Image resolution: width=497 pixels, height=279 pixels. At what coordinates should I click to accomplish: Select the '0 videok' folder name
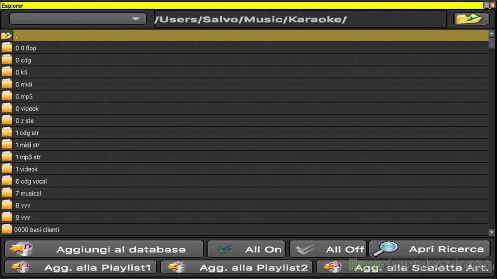click(27, 108)
